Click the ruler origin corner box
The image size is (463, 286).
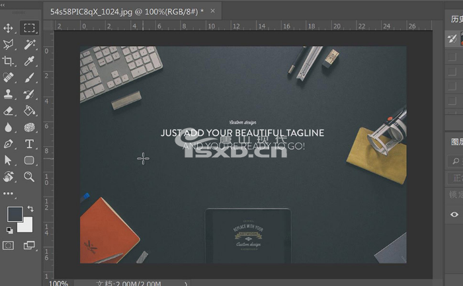pos(48,26)
